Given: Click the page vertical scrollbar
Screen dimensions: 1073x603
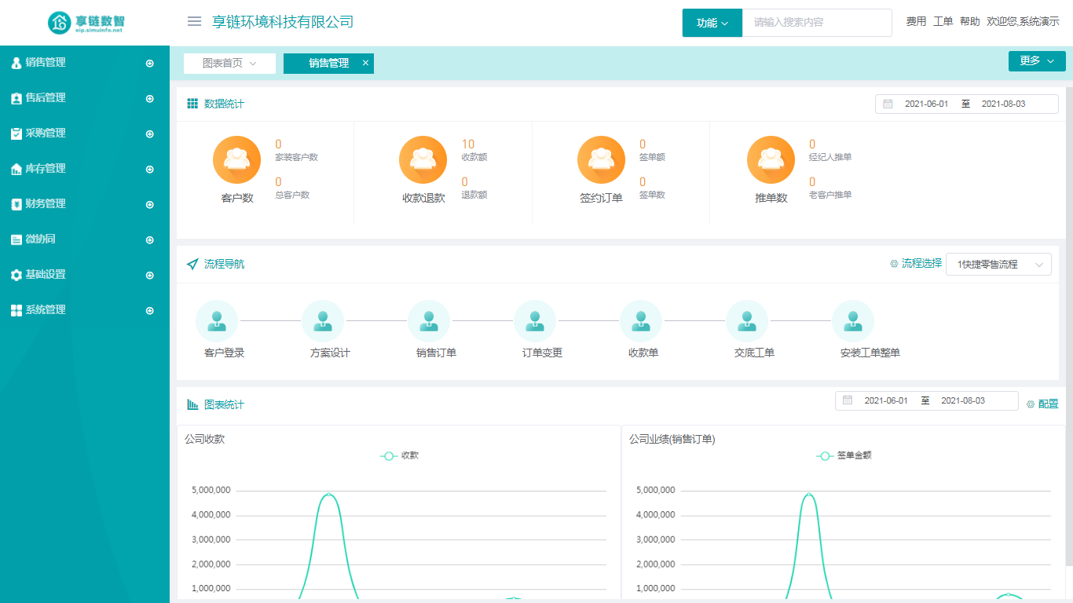Looking at the screenshot, I should click(1069, 326).
